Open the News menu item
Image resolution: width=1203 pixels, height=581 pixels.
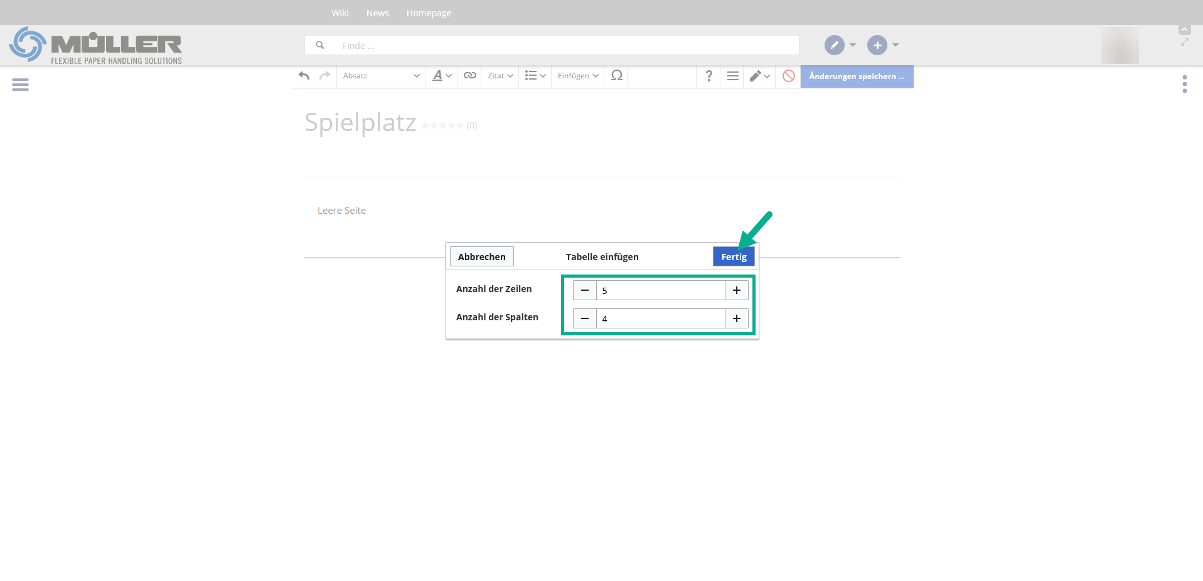click(x=377, y=13)
